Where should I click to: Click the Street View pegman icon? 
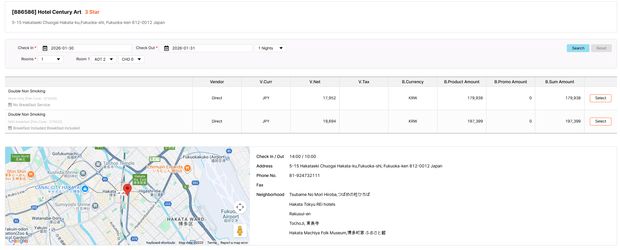240,231
